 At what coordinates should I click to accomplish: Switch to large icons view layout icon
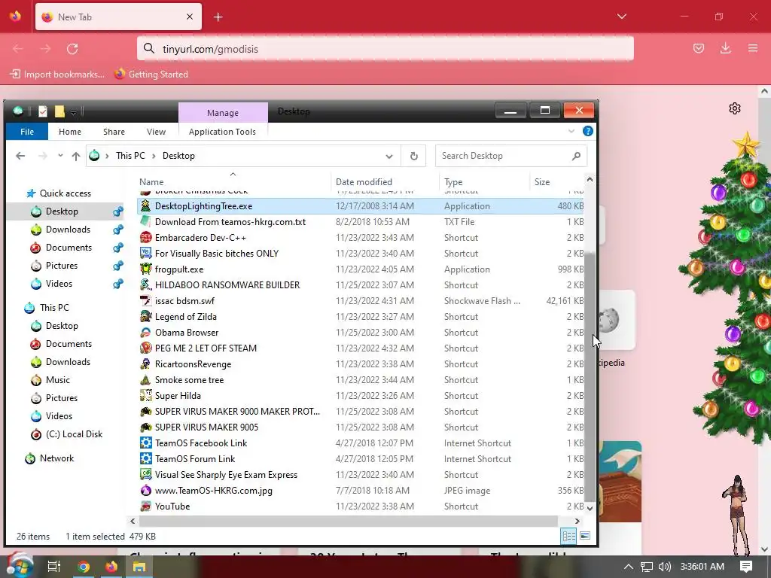click(x=584, y=536)
